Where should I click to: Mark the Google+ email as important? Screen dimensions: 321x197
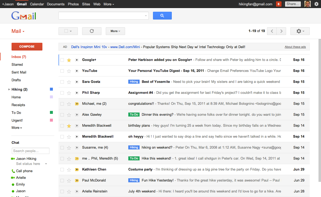(77, 60)
